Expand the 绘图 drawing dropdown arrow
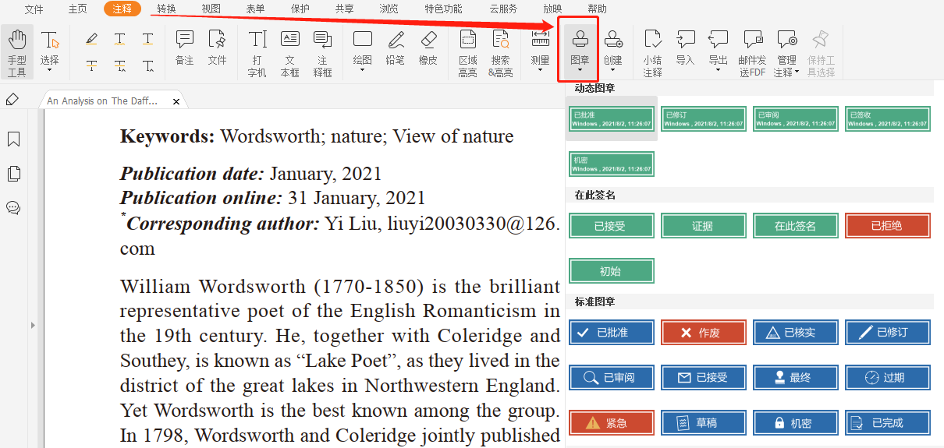The height and width of the screenshot is (448, 944). pos(363,70)
